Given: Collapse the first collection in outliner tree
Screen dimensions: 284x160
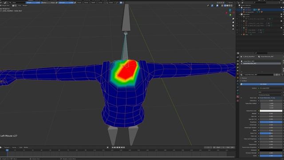Looking at the screenshot, I should [240, 8].
